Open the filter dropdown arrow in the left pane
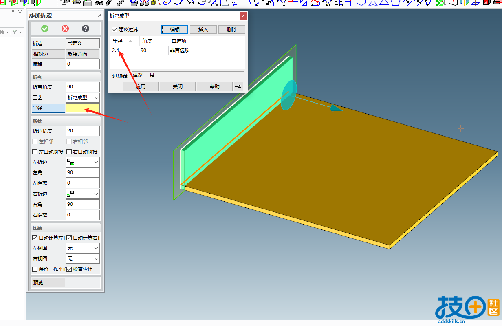Viewport: 502px width, 326px height. 20,32
